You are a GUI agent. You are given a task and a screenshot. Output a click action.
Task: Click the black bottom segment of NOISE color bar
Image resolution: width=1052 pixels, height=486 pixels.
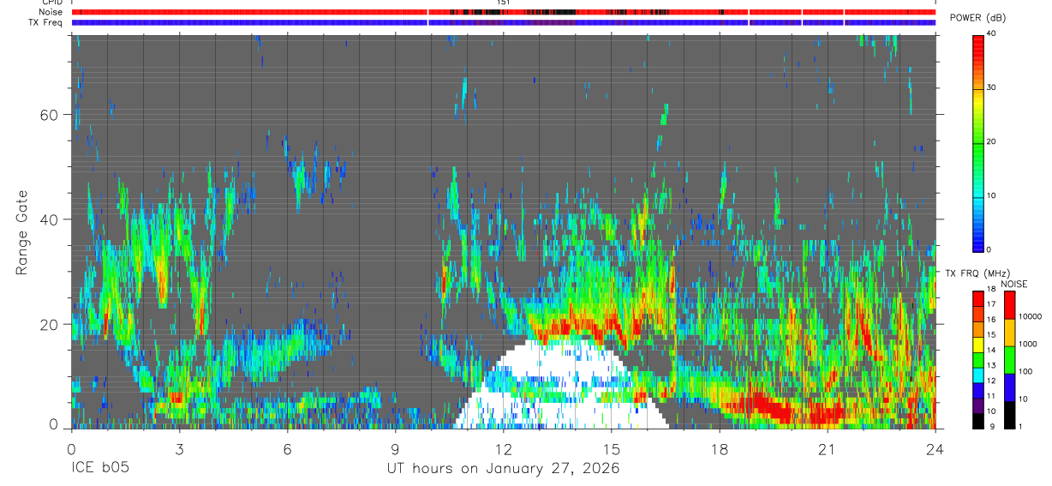pyautogui.click(x=1010, y=415)
